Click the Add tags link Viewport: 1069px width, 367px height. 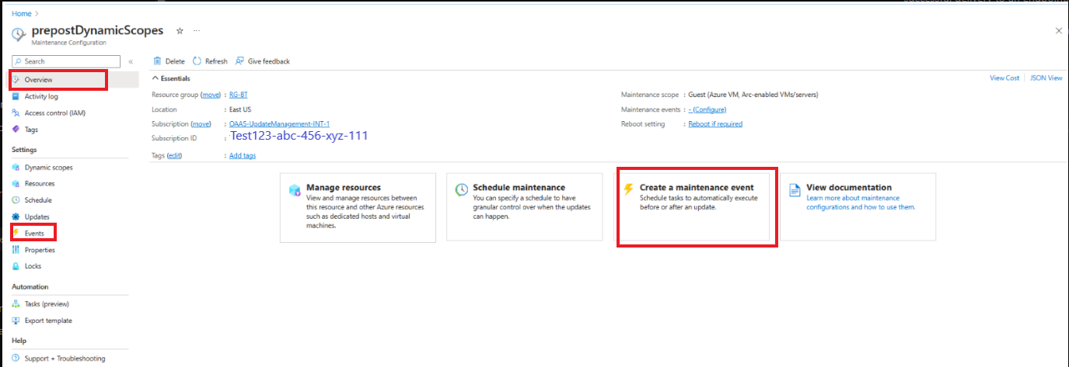[x=243, y=156]
